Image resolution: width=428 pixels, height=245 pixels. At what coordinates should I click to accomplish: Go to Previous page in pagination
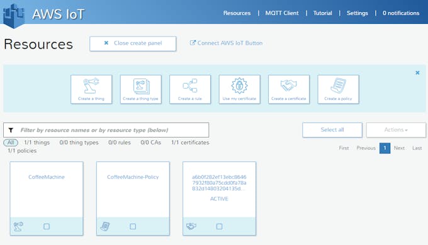pos(366,148)
